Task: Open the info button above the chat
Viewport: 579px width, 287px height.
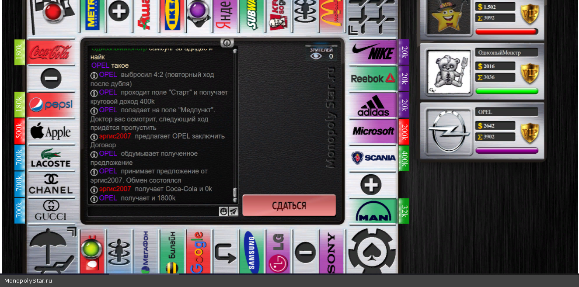Action: click(x=227, y=42)
